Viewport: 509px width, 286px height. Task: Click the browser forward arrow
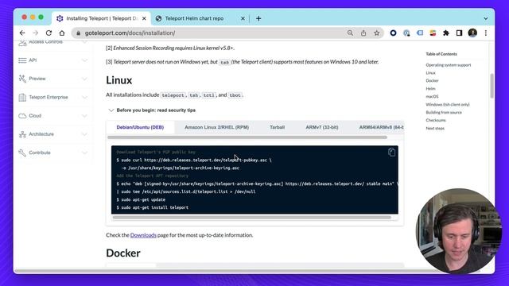[35, 33]
